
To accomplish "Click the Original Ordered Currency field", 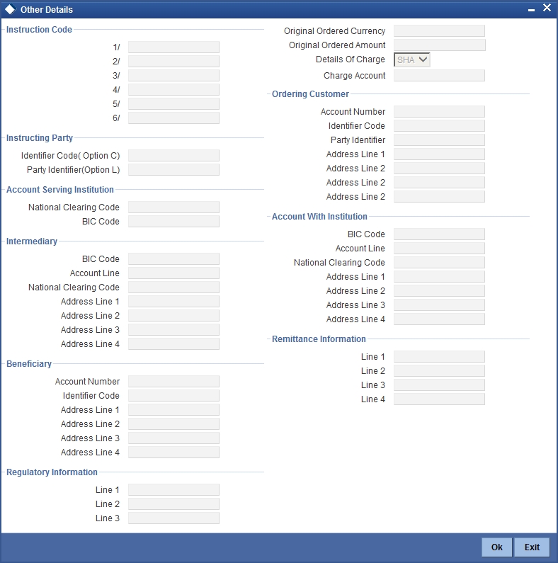I will pos(439,31).
